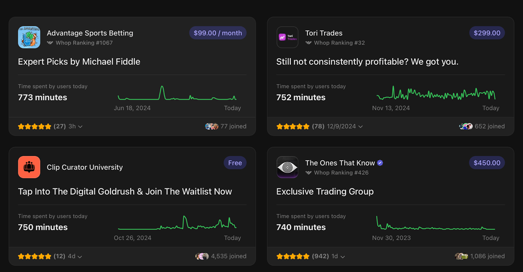Click the verified badge beside The Ones That Know
The width and height of the screenshot is (523, 272).
[x=380, y=163]
